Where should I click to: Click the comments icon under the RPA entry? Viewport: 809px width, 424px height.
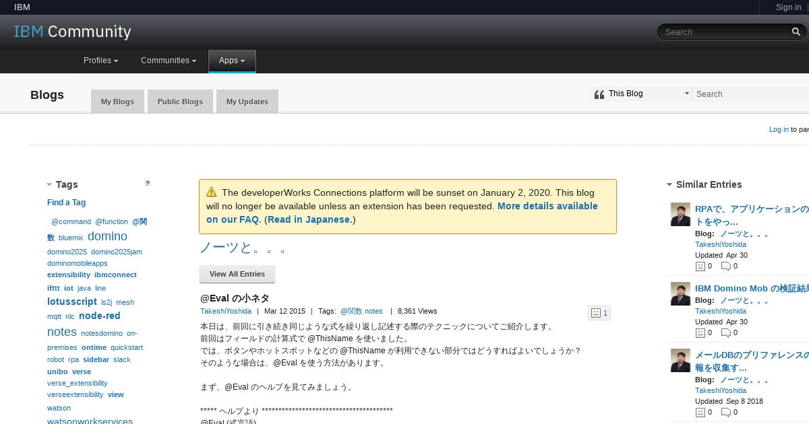(726, 266)
